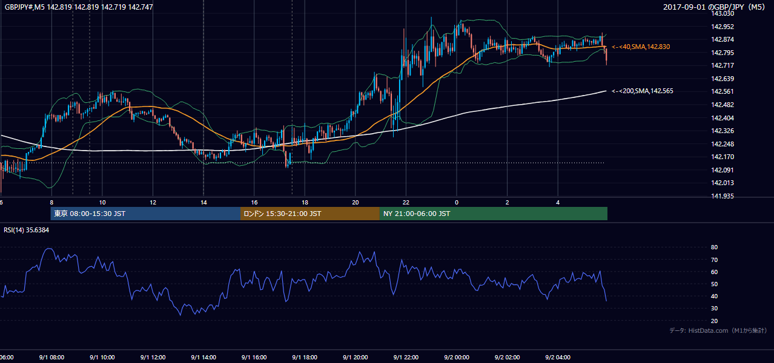Click hour label 18 under the price chart

coord(305,203)
